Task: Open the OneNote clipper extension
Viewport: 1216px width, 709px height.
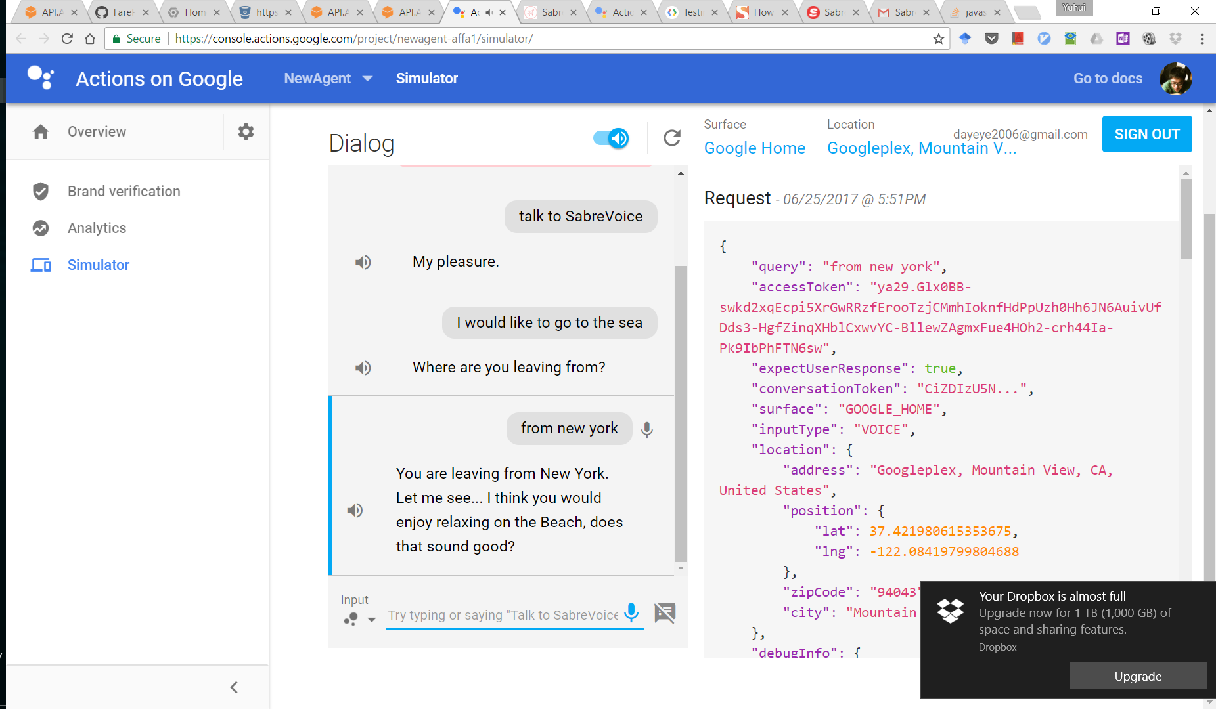Action: pos(1123,39)
